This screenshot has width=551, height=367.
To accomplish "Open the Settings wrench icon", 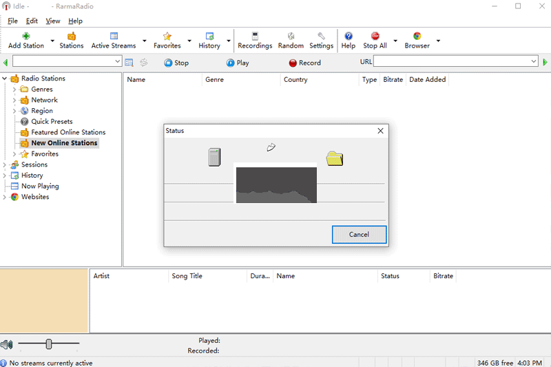I will coord(321,36).
